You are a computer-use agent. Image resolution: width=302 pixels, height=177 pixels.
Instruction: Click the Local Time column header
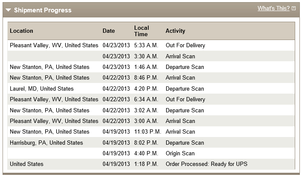pos(141,31)
